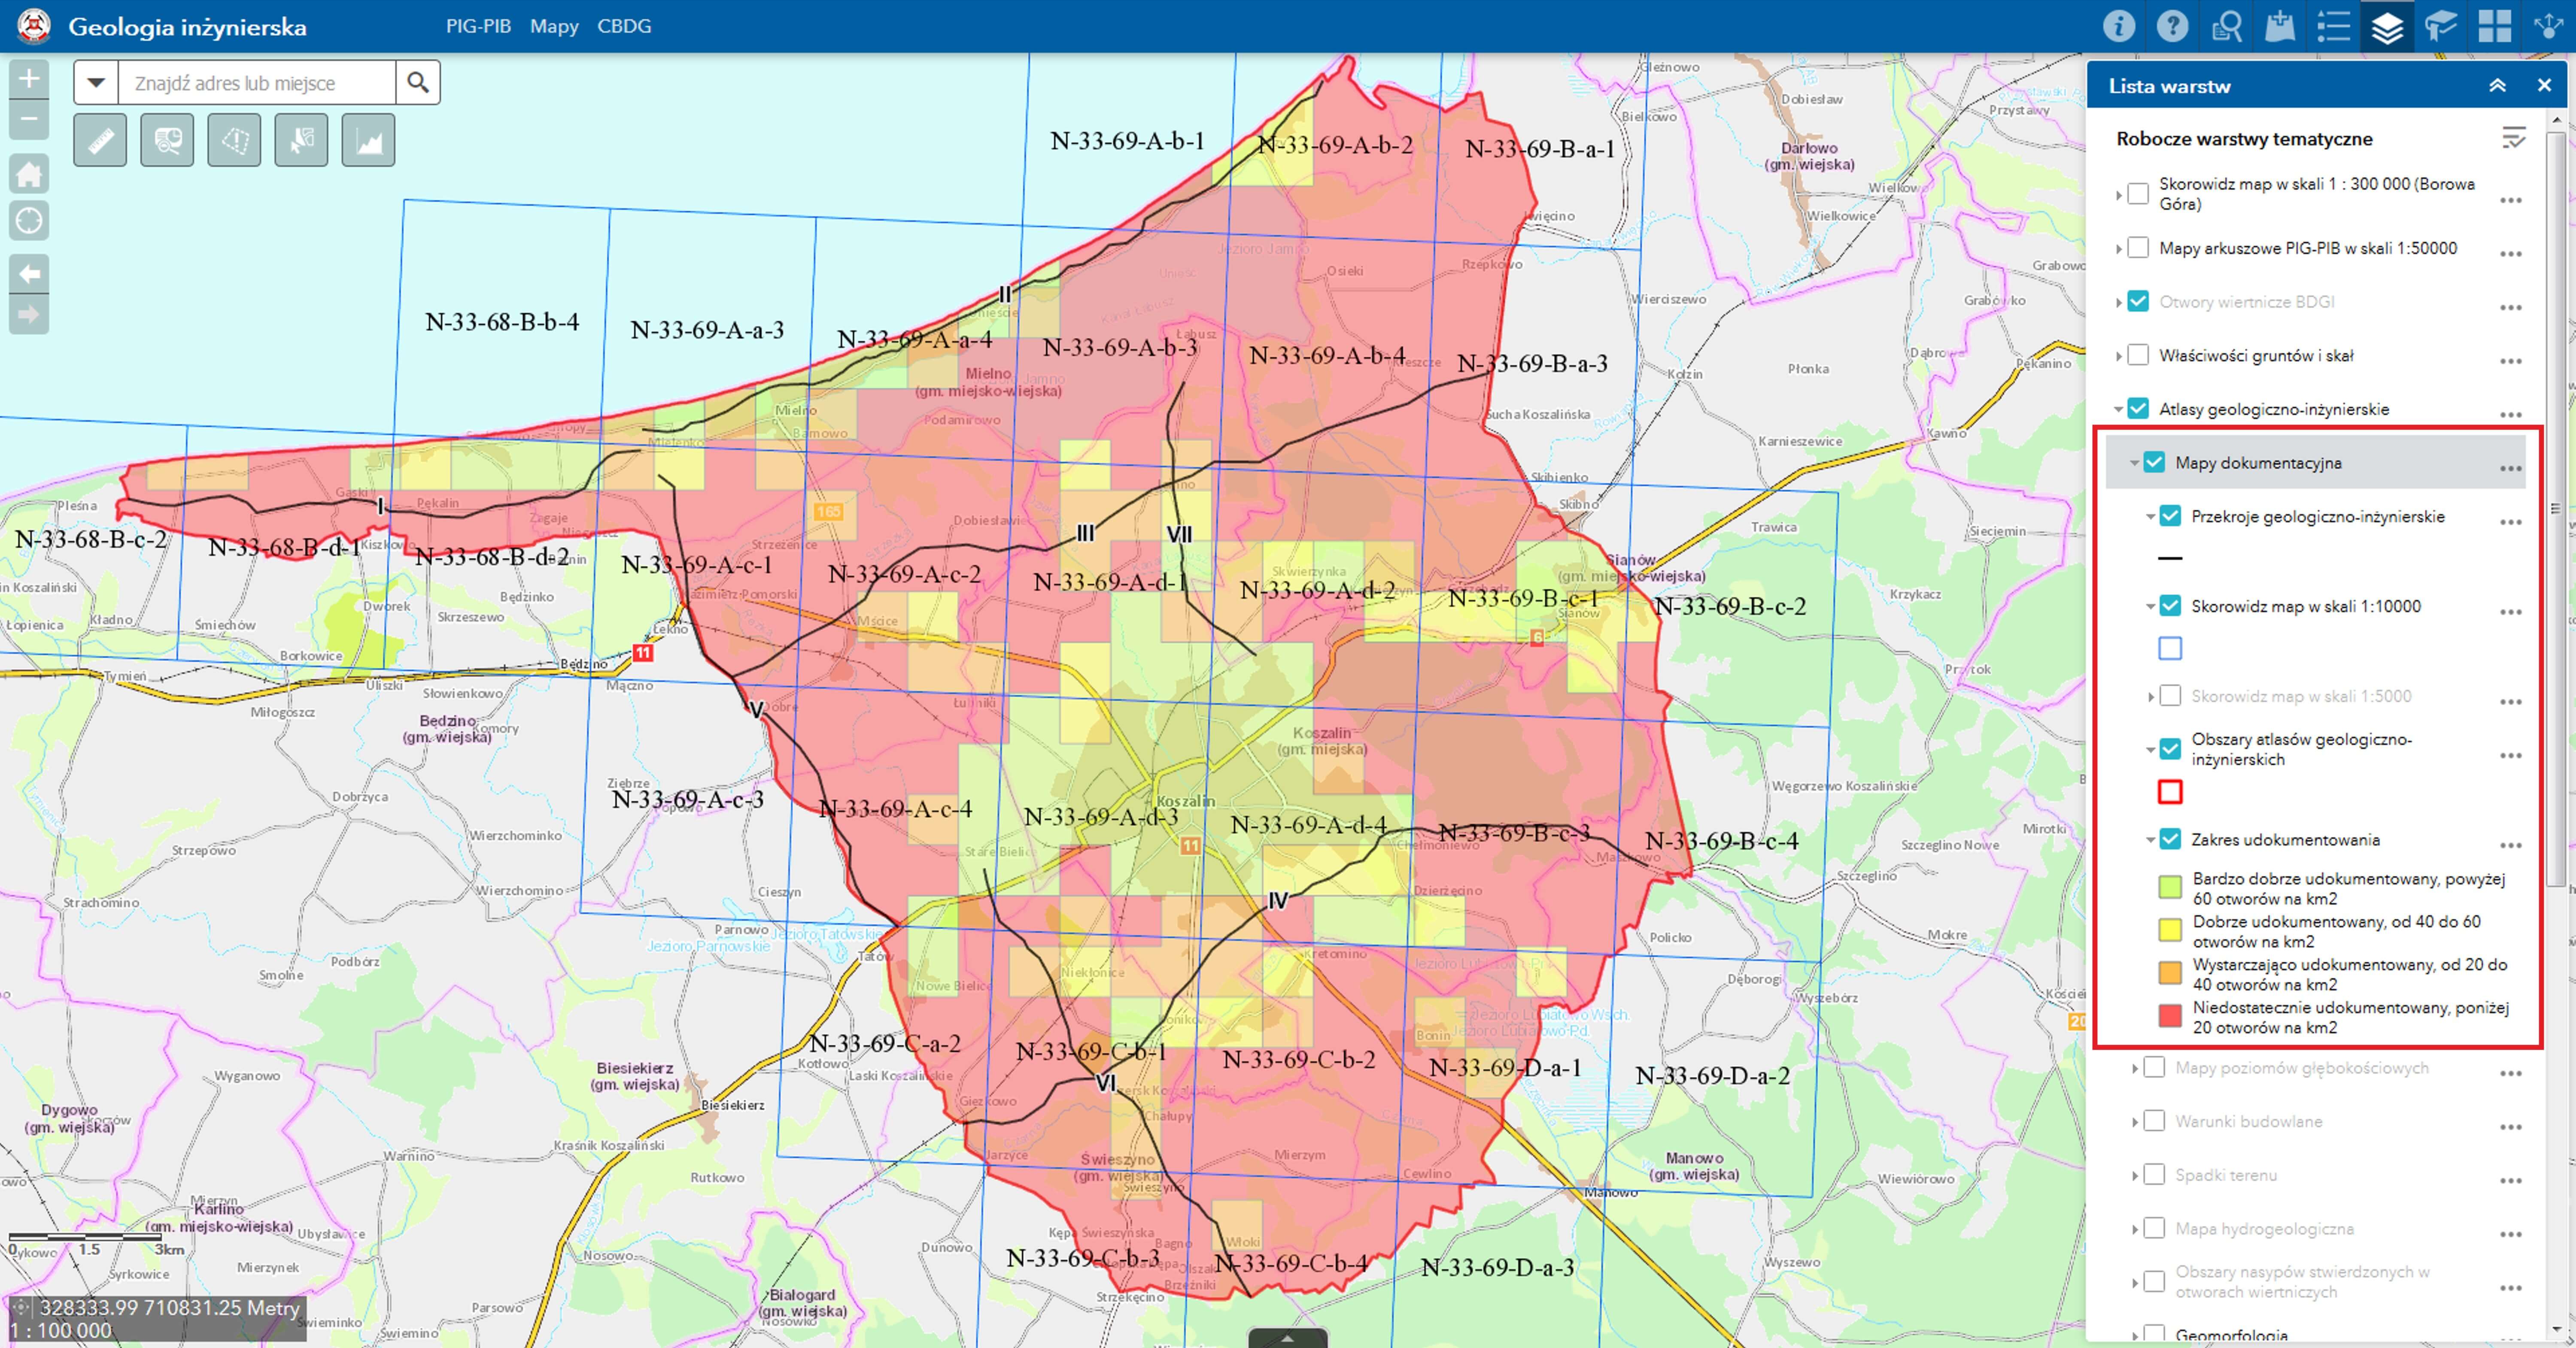Open the Mapy menu link
Screen dimensions: 2576x1348
coord(554,26)
